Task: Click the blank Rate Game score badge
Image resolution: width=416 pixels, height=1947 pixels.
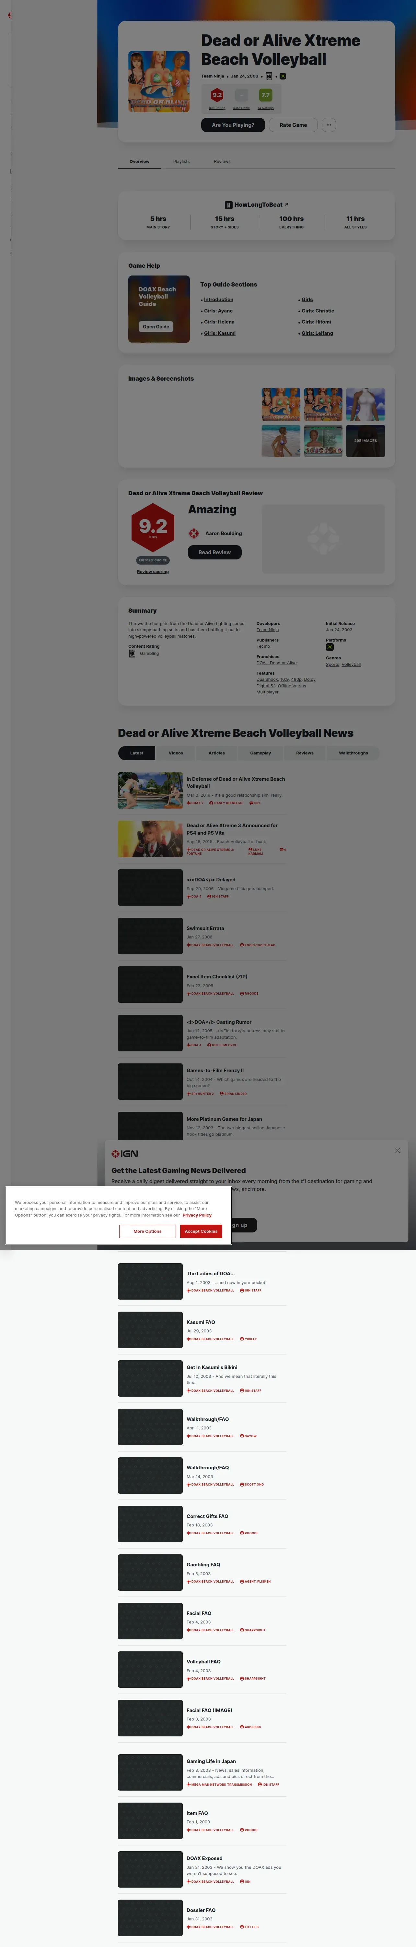Action: coord(242,95)
